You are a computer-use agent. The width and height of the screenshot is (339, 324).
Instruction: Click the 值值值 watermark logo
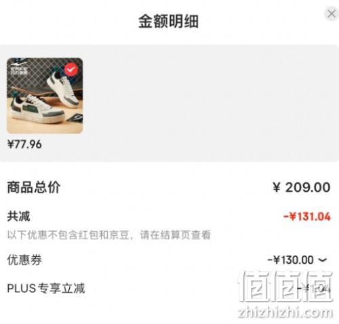(285, 286)
